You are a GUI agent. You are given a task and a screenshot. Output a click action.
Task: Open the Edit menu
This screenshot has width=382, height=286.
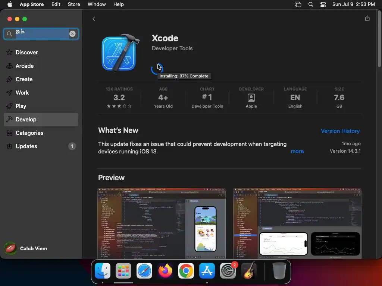click(x=56, y=4)
